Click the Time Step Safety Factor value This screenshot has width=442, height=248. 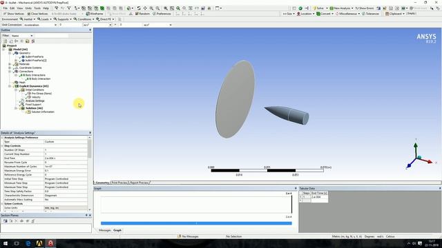(x=66, y=192)
